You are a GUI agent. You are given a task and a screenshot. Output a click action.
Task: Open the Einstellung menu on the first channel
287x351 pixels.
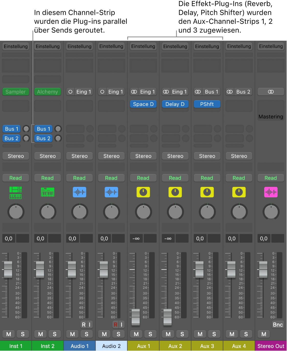(16, 46)
